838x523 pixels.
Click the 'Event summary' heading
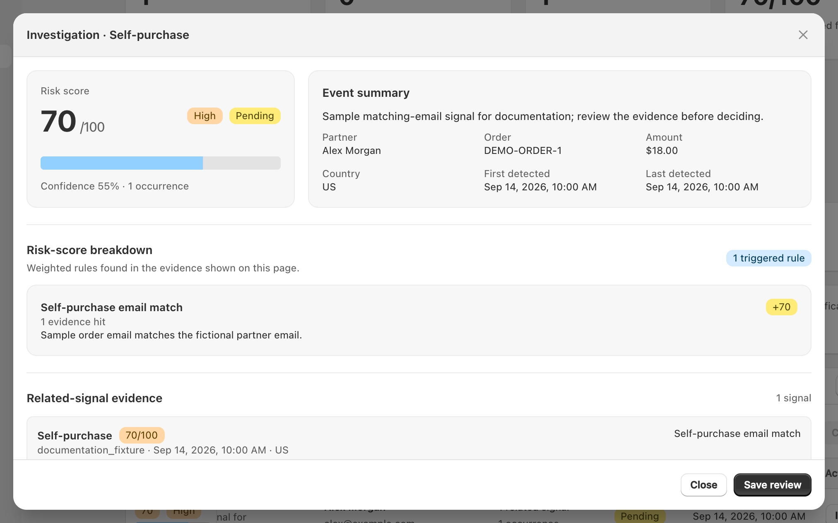click(366, 93)
